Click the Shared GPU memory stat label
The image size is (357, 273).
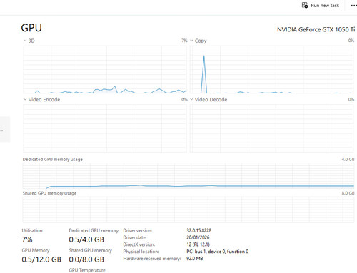pyautogui.click(x=91, y=250)
